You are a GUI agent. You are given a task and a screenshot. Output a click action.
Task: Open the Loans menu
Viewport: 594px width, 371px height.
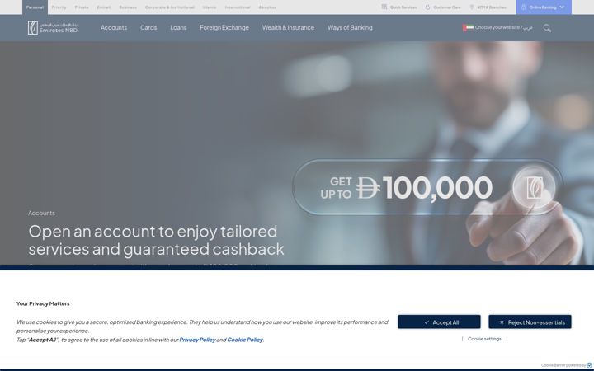178,28
